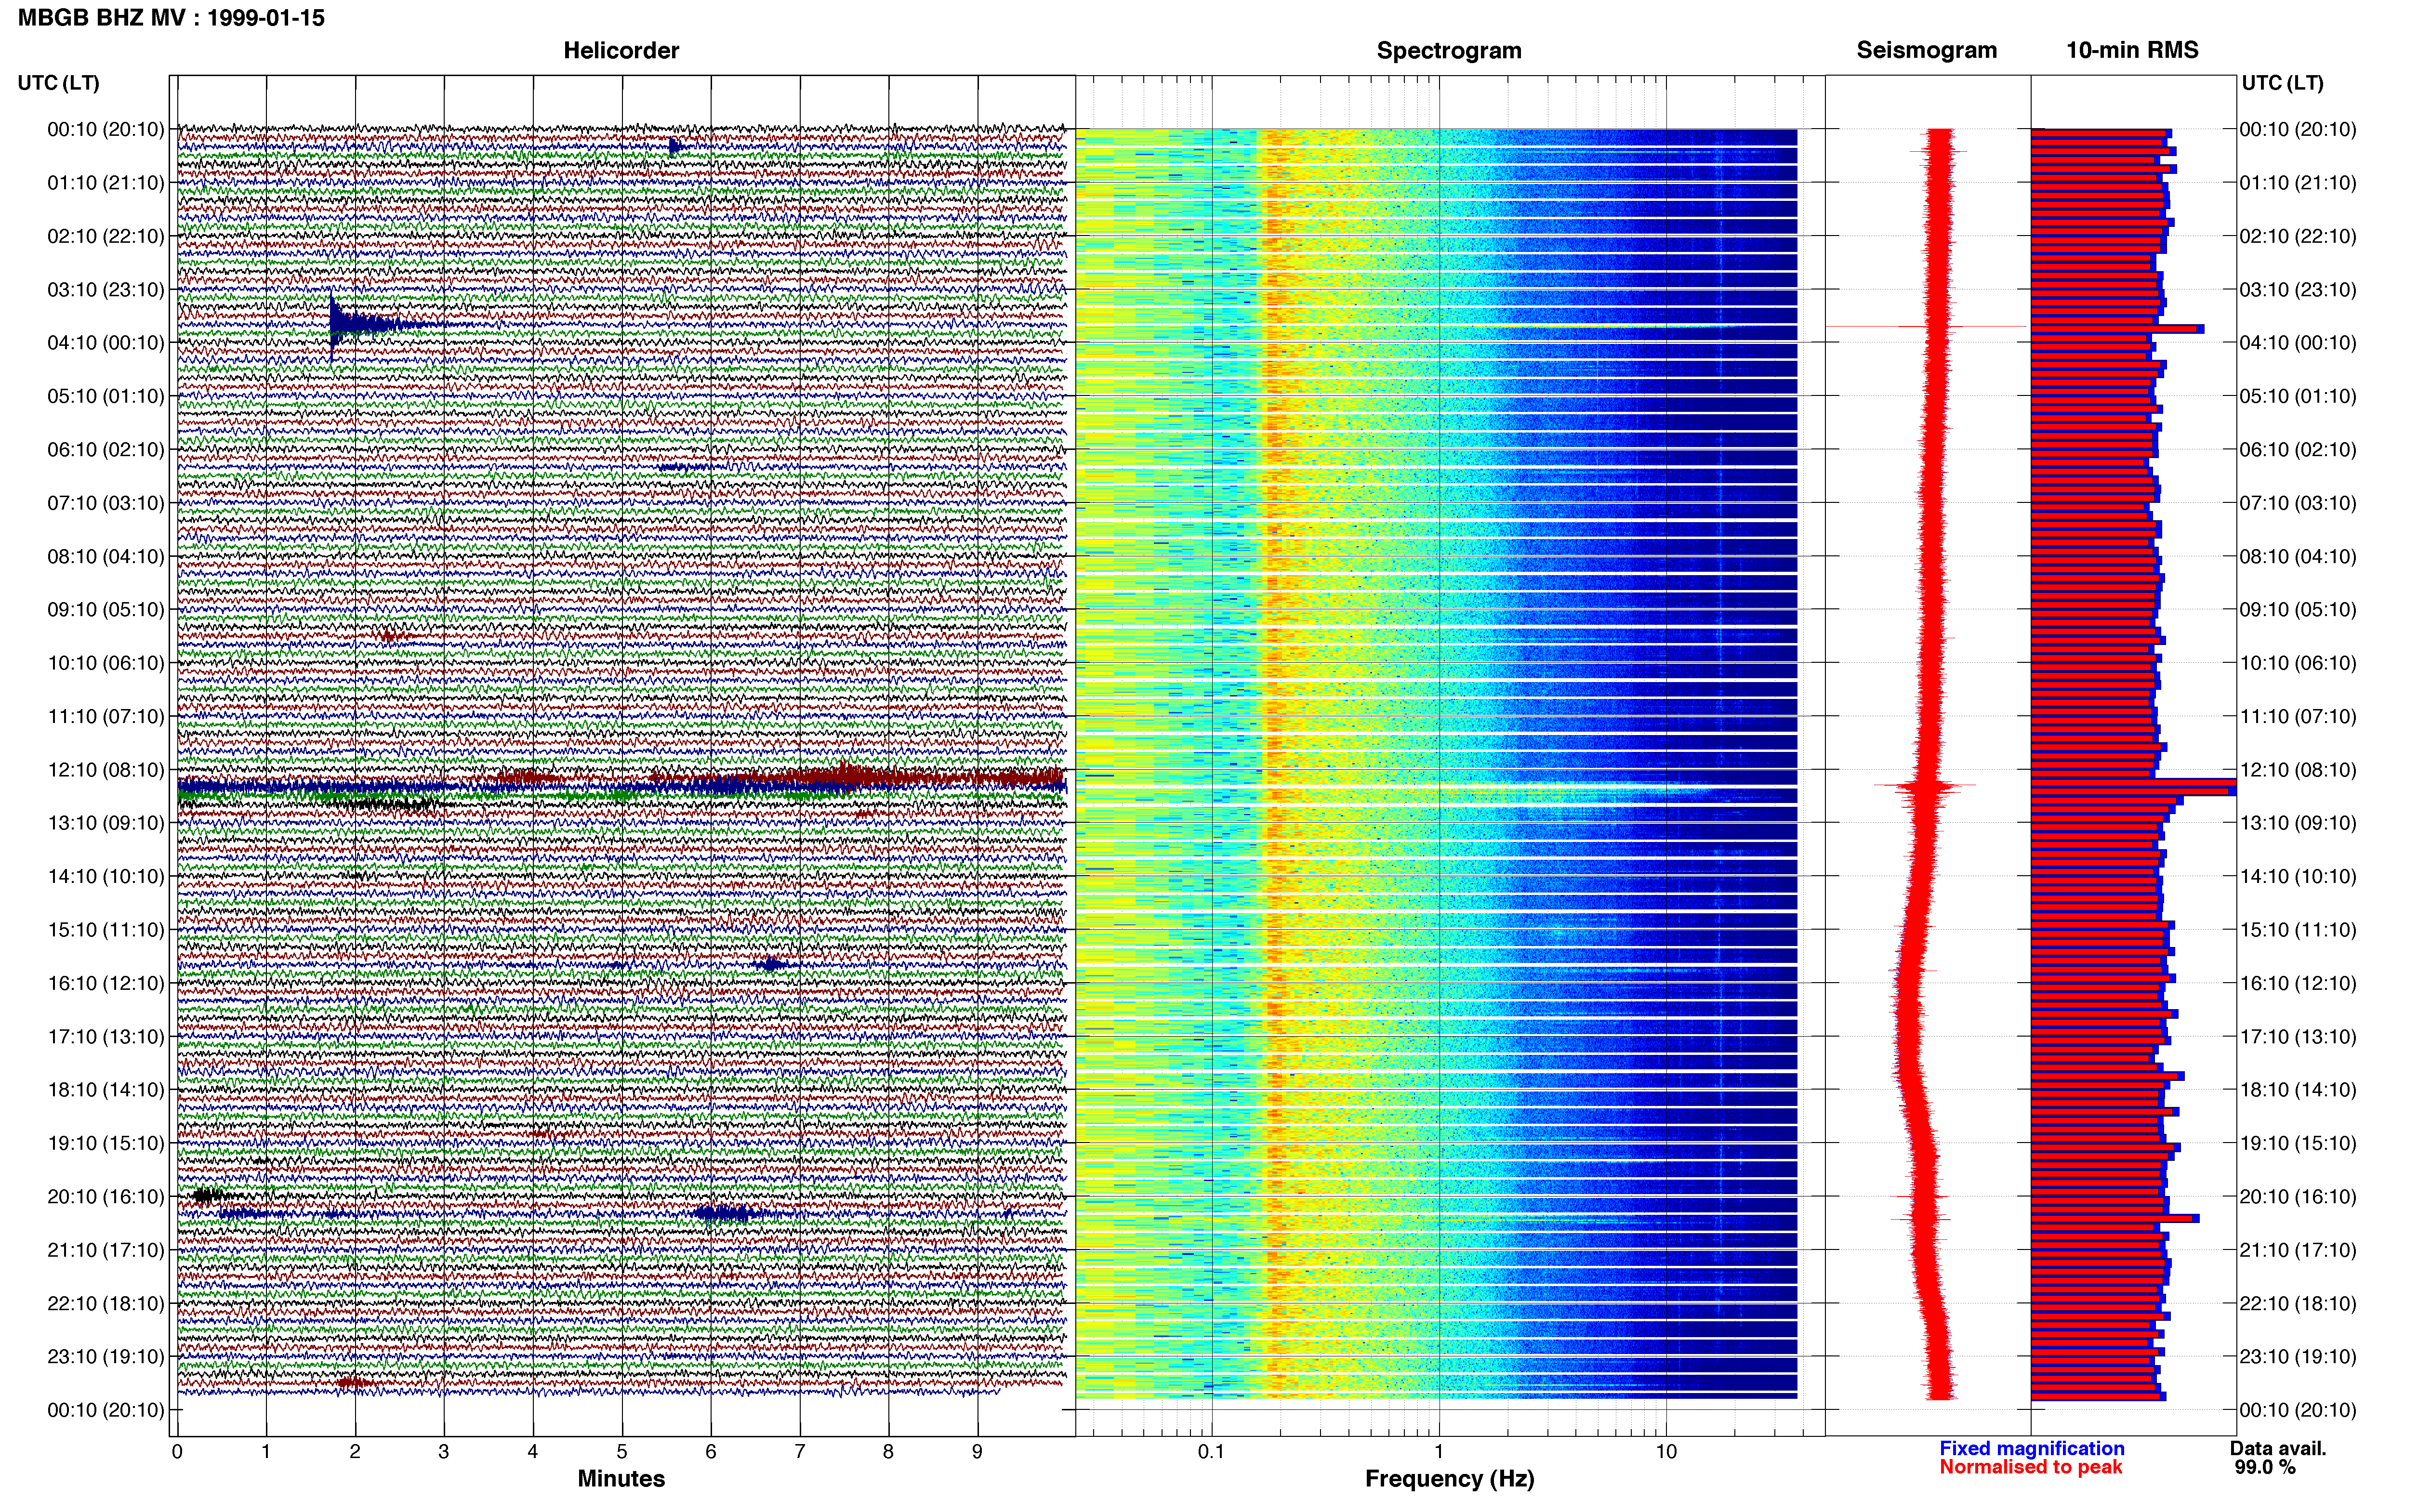
Task: Click the 1 Hz tick label on Spectrogram axis
Action: pos(1438,1451)
